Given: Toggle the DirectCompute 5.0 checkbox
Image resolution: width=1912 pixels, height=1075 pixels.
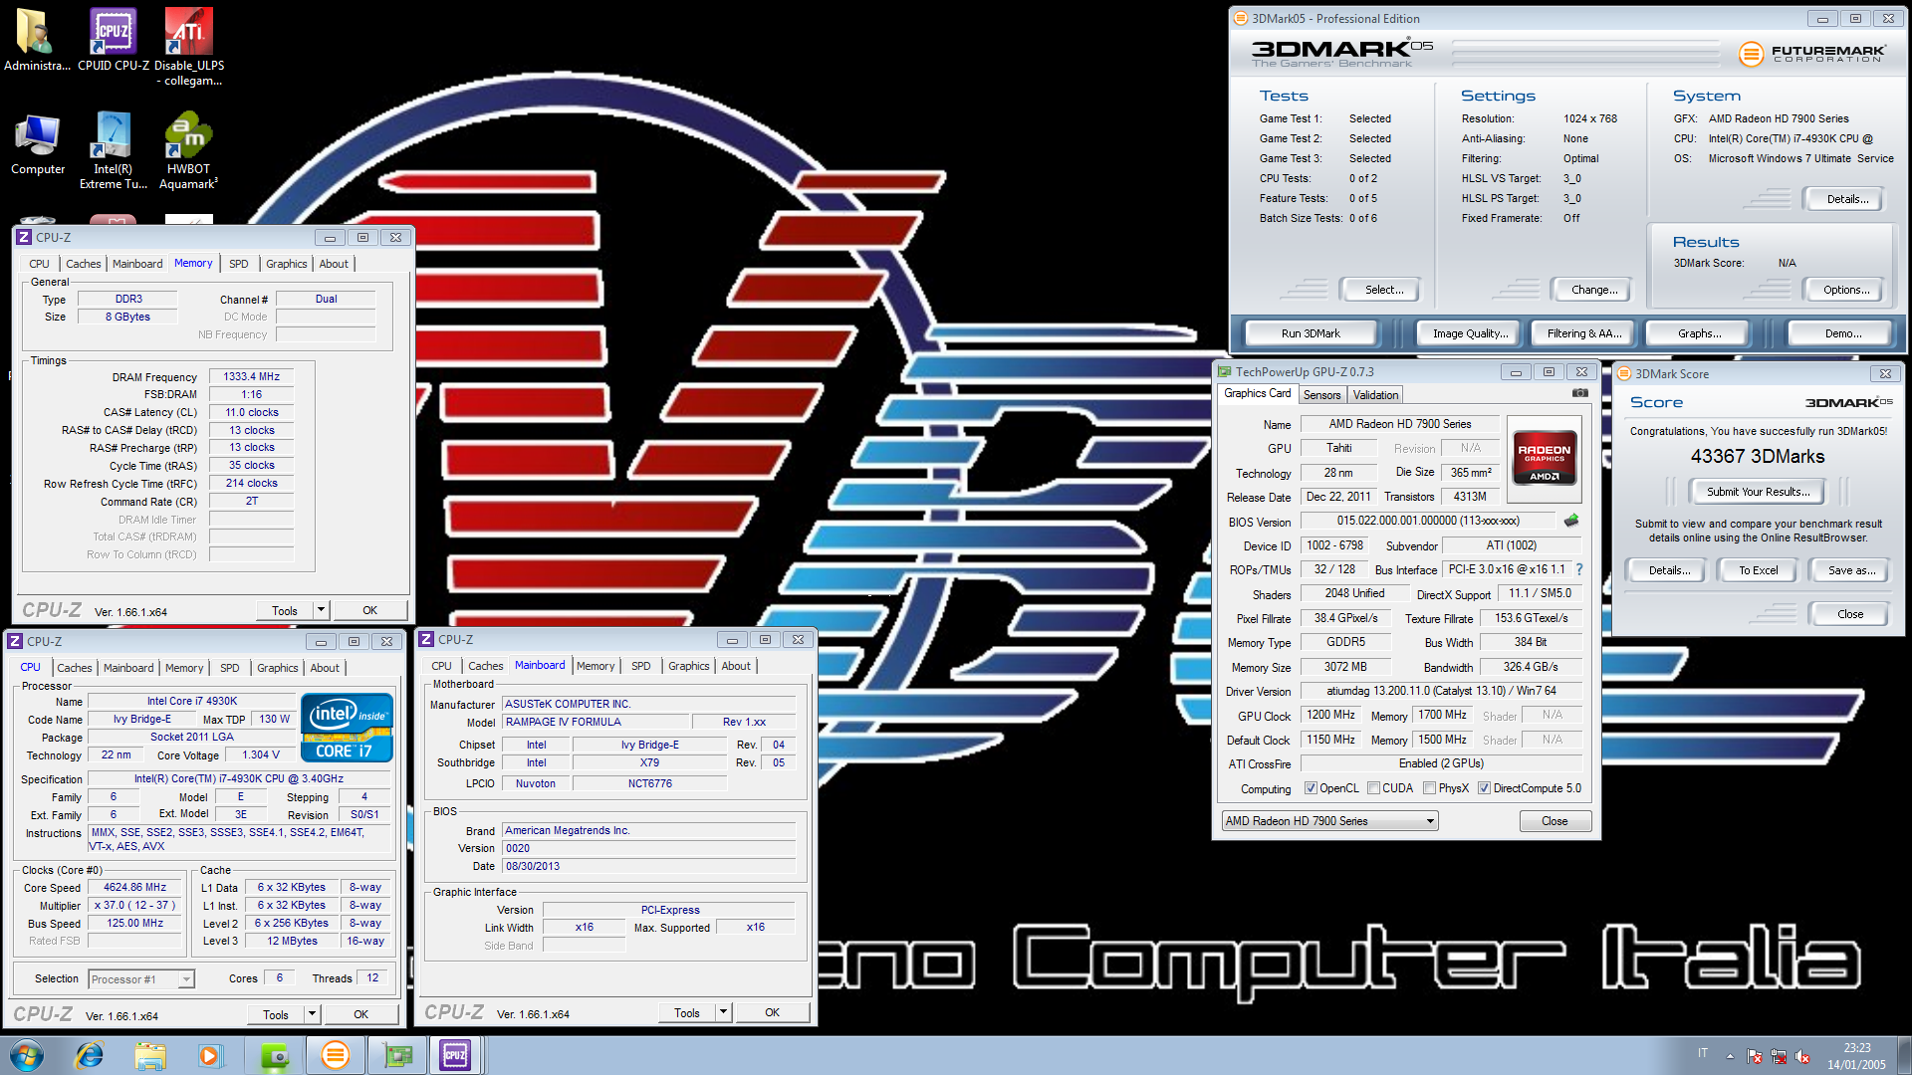Looking at the screenshot, I should click(x=1484, y=788).
